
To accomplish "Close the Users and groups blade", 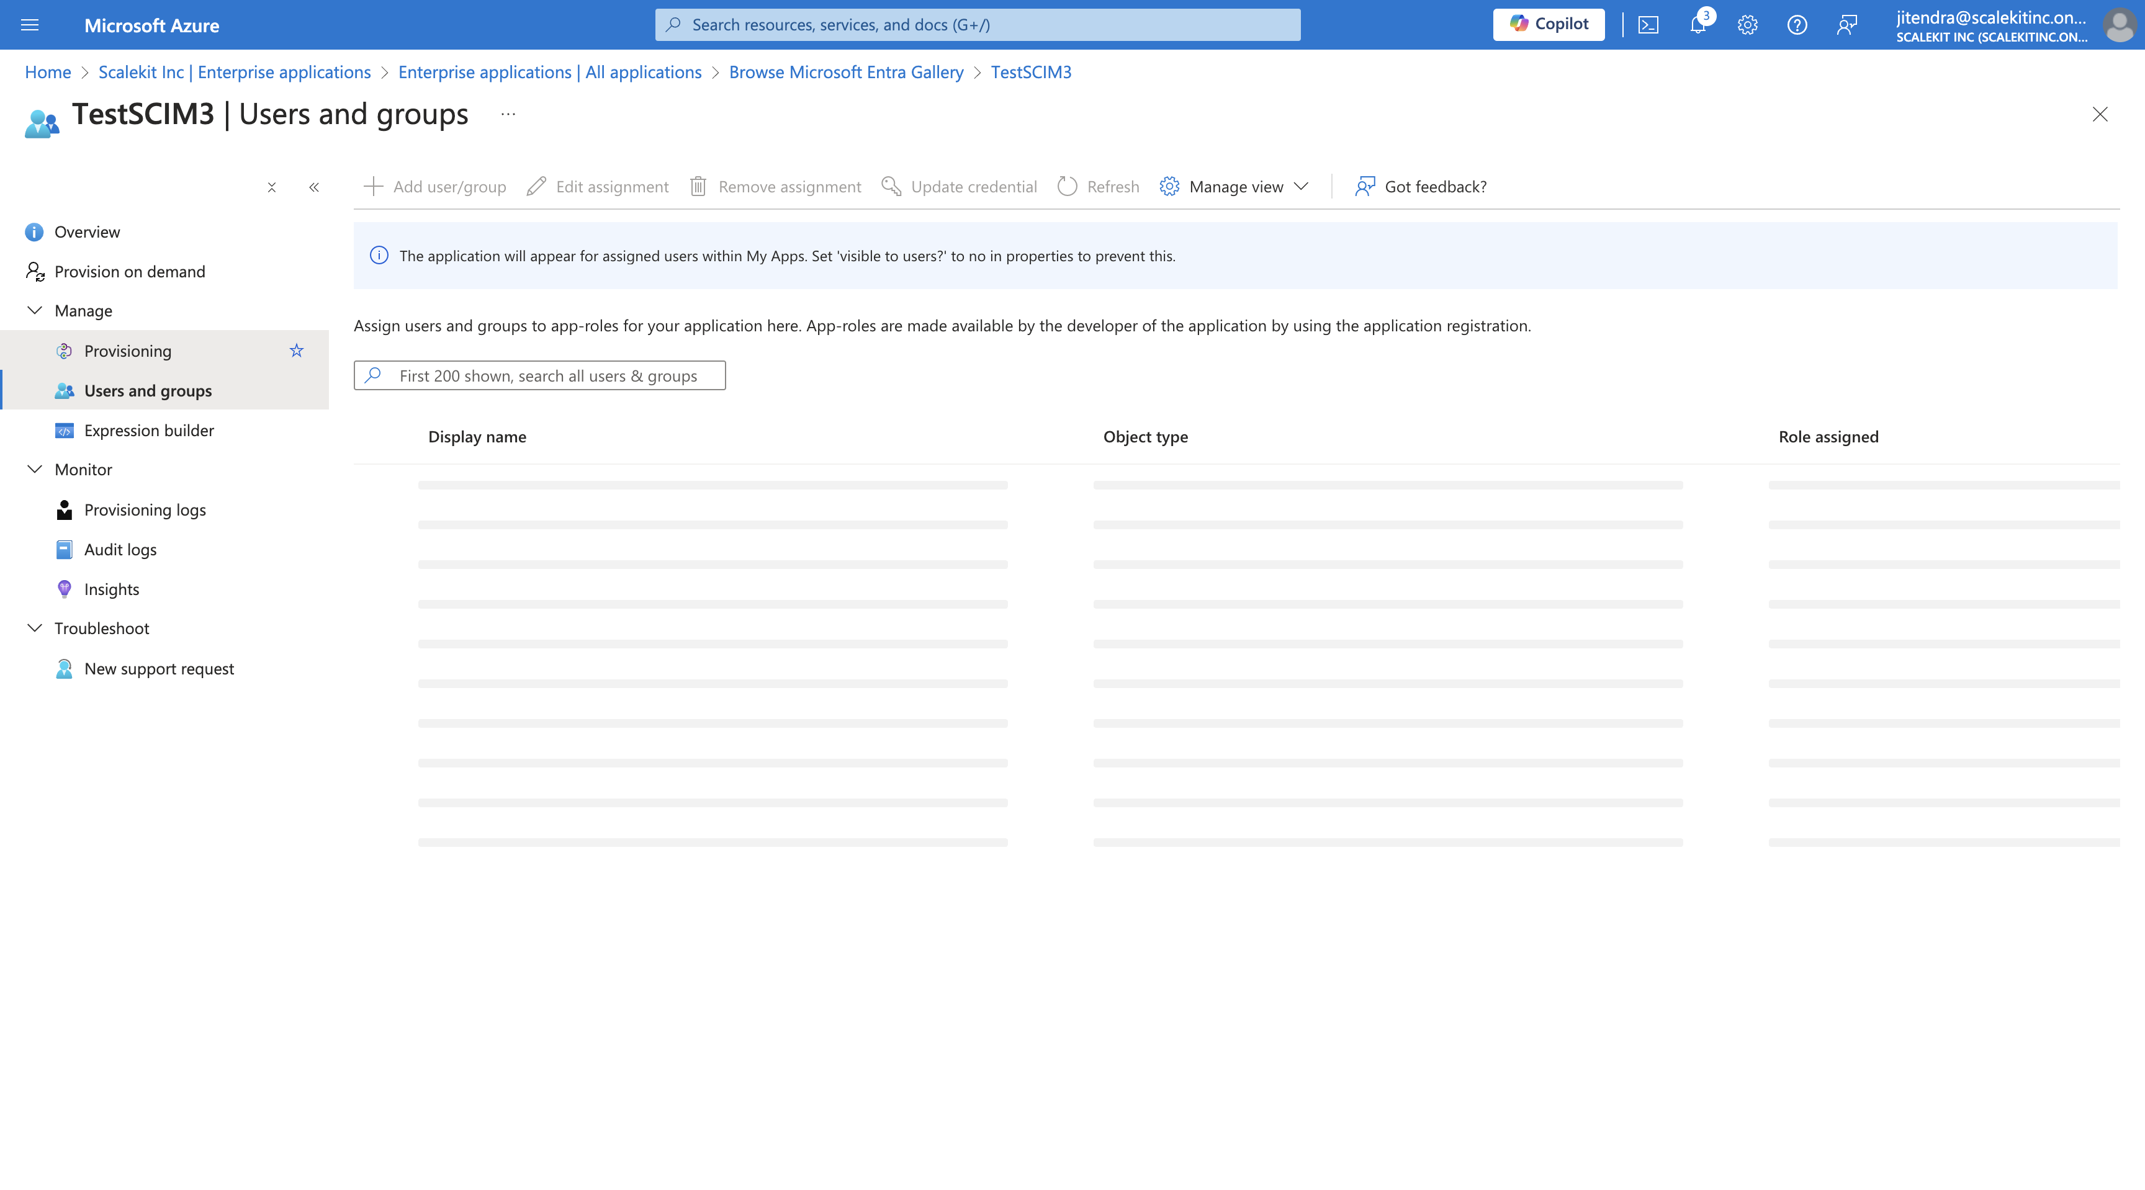I will pyautogui.click(x=2100, y=114).
